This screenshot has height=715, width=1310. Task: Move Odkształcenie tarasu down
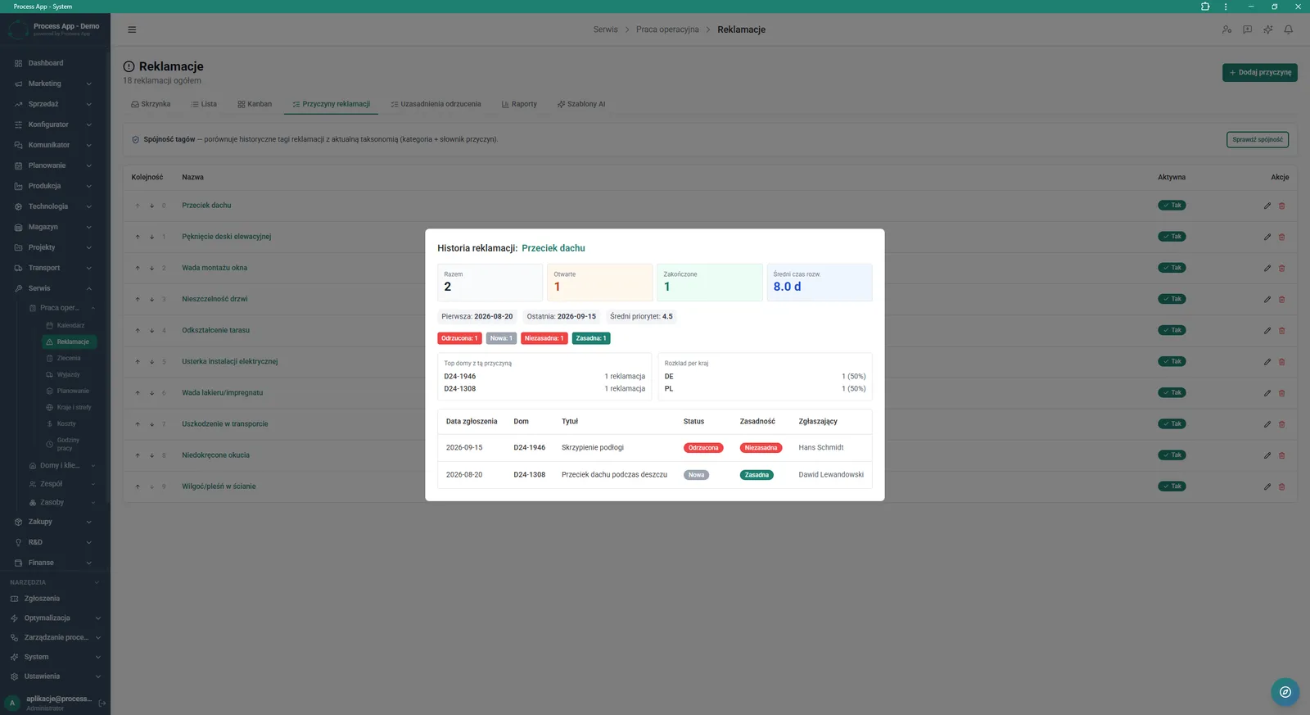pos(151,330)
